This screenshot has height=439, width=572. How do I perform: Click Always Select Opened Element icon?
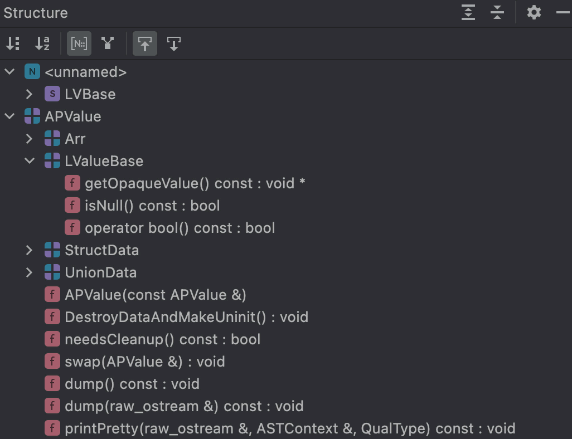(x=174, y=43)
